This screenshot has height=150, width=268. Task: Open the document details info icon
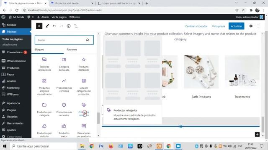[x=69, y=26]
